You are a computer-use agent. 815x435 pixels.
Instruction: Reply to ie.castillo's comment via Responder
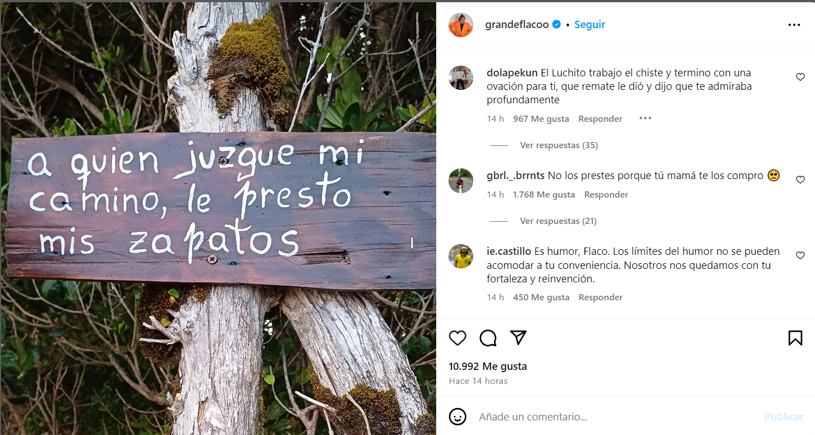coord(601,297)
